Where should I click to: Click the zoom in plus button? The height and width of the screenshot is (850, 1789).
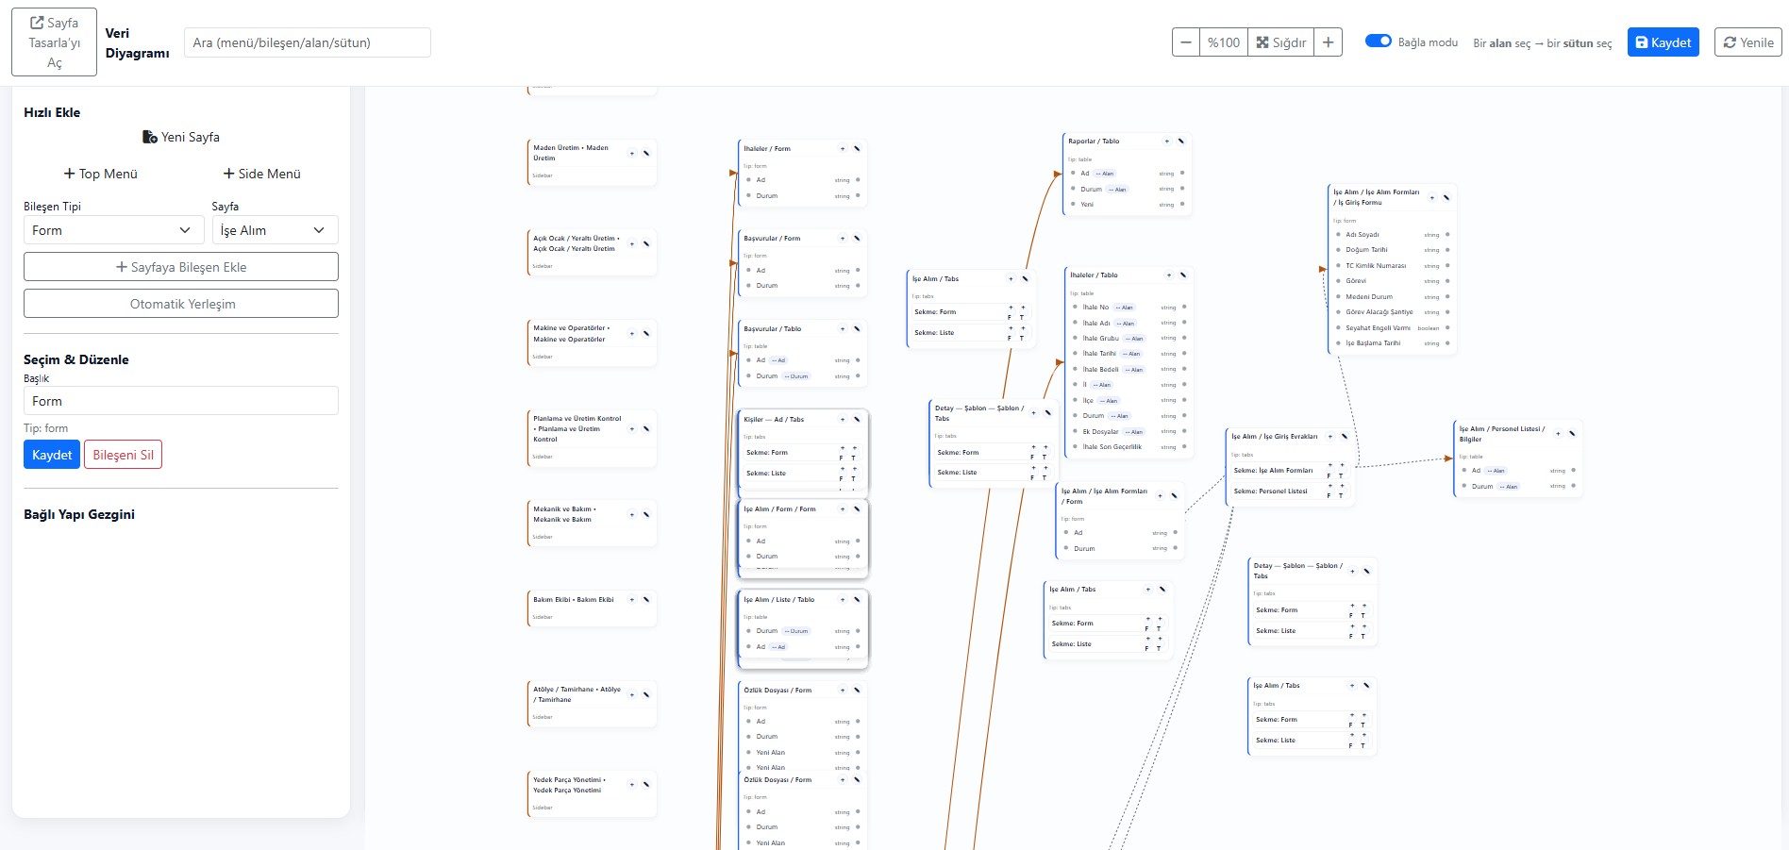point(1328,42)
